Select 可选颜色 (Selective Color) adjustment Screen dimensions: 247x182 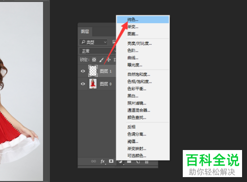(143, 155)
